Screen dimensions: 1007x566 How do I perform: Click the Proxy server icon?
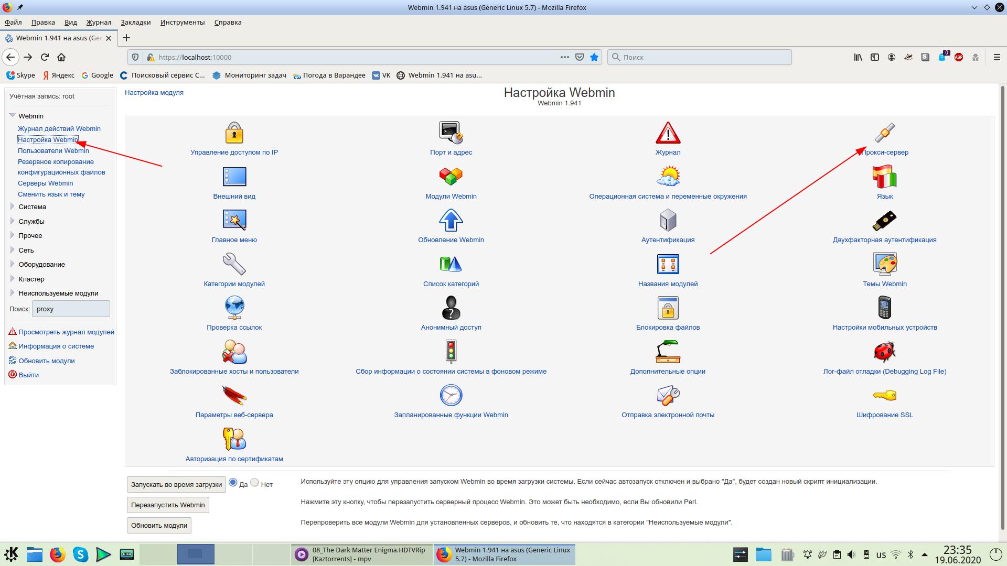pos(884,133)
